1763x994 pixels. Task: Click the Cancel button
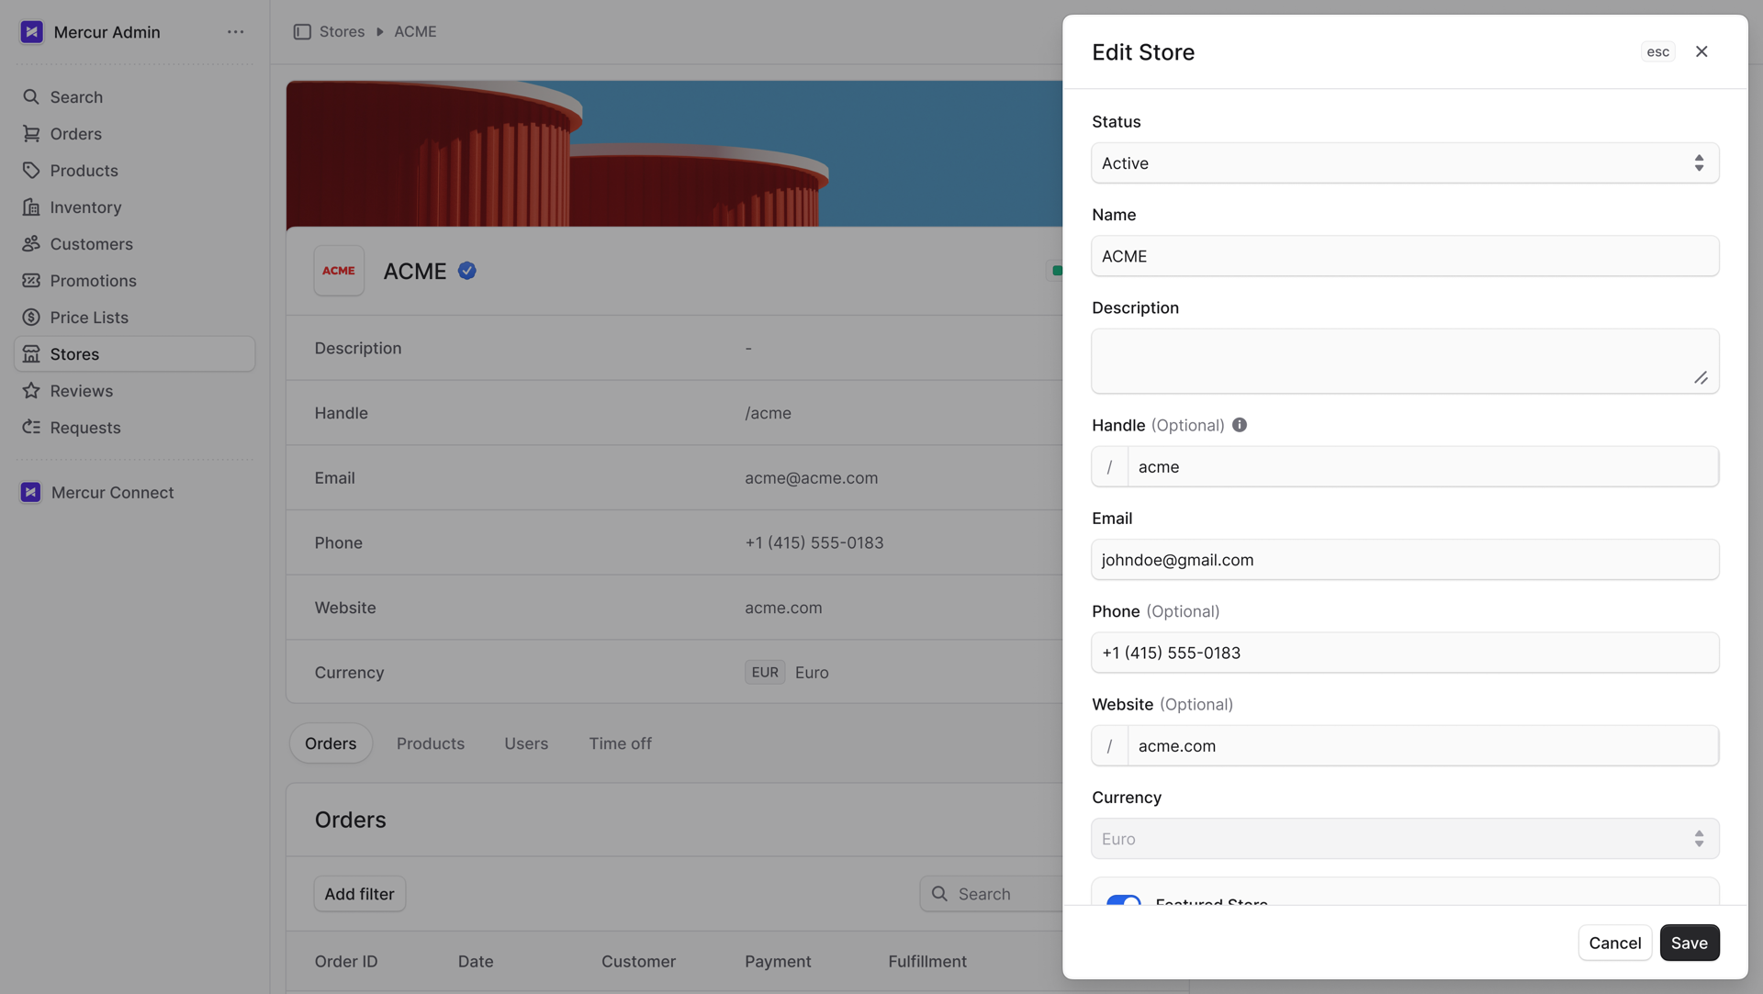[x=1615, y=943]
